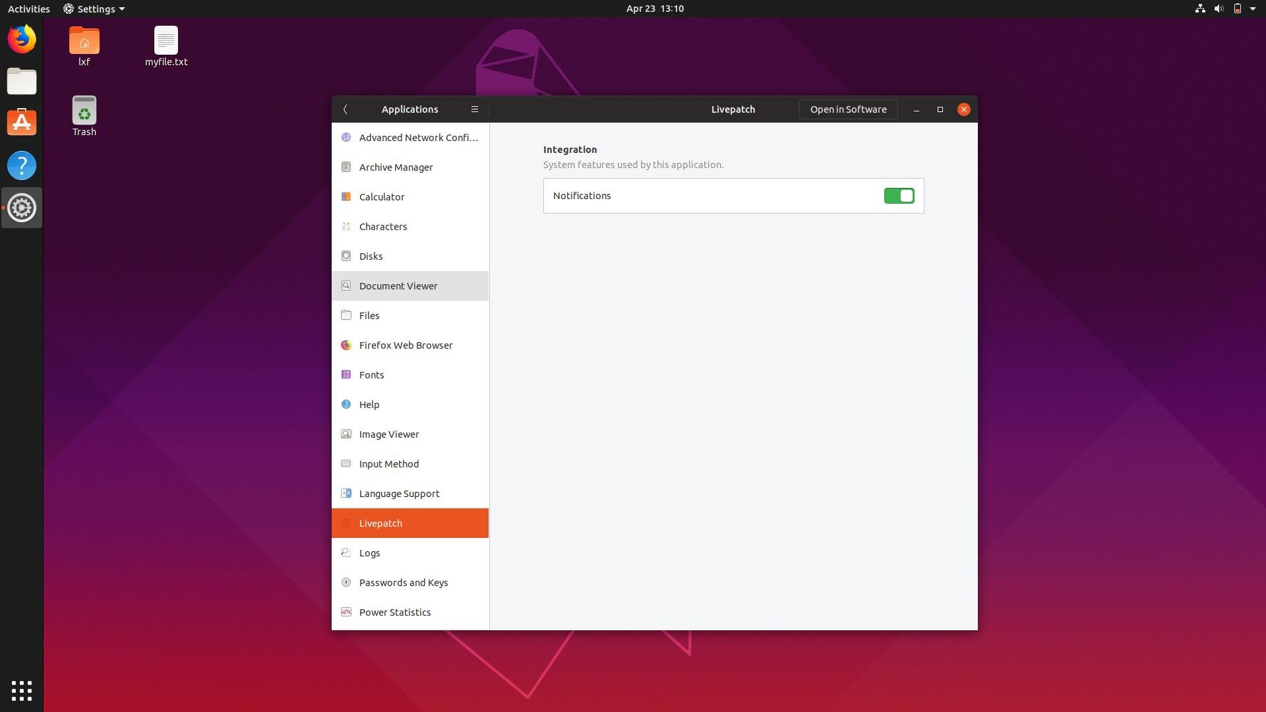Image resolution: width=1266 pixels, height=712 pixels.
Task: Click the Document Viewer sidebar icon
Action: [x=346, y=285]
